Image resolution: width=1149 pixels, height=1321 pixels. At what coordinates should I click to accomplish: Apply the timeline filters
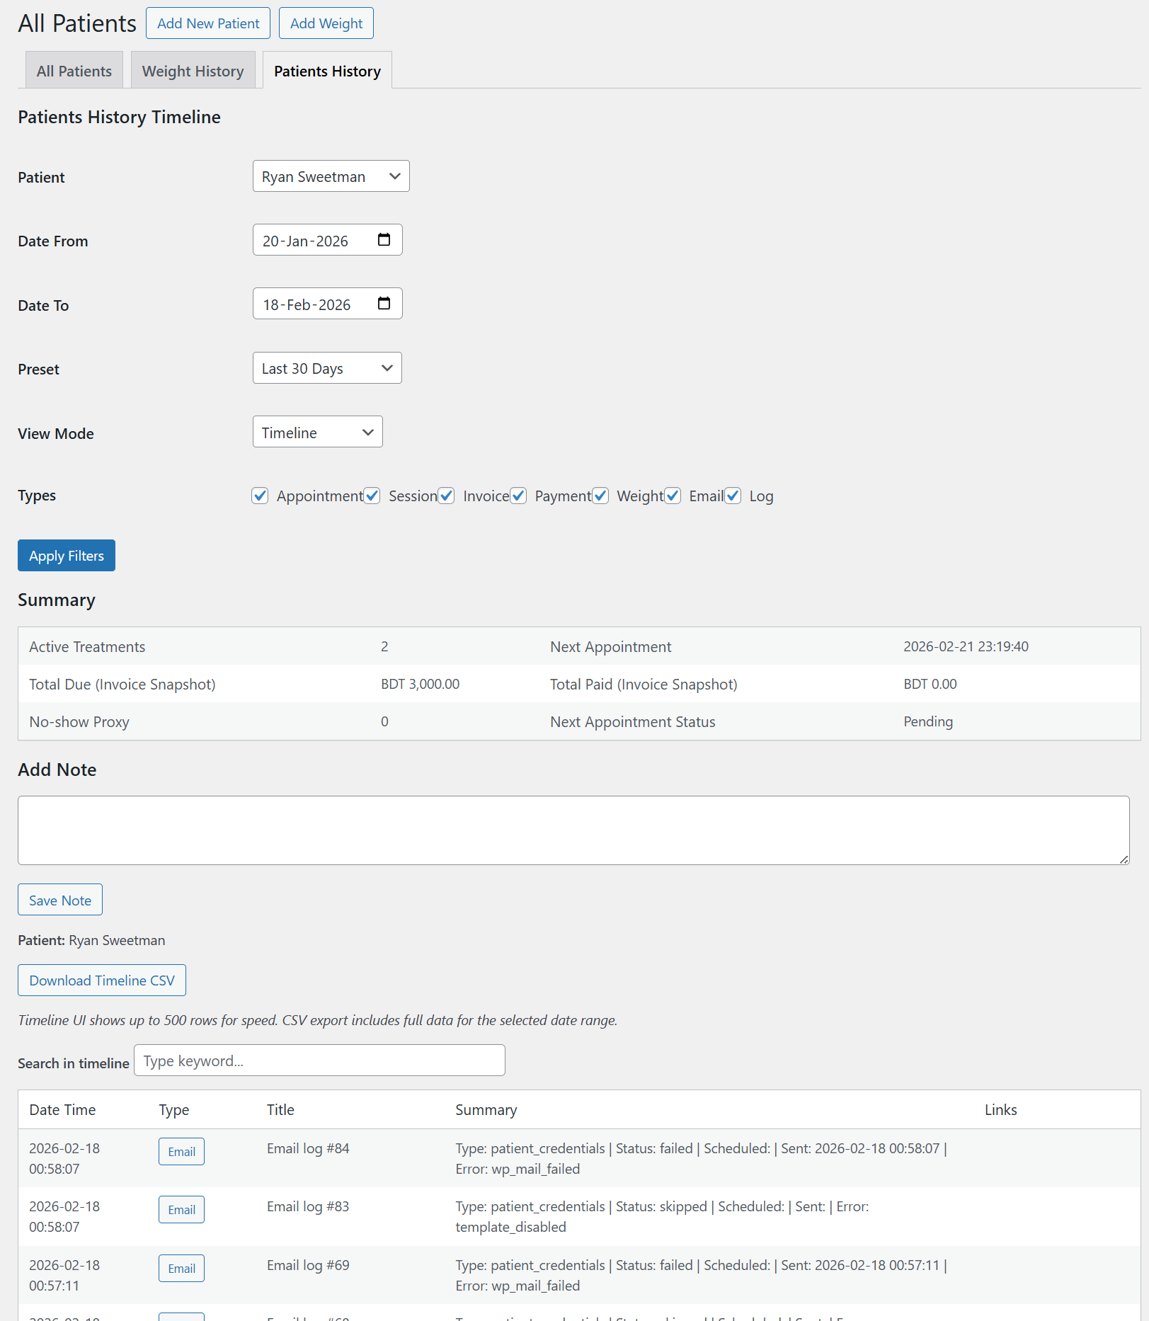coord(66,555)
